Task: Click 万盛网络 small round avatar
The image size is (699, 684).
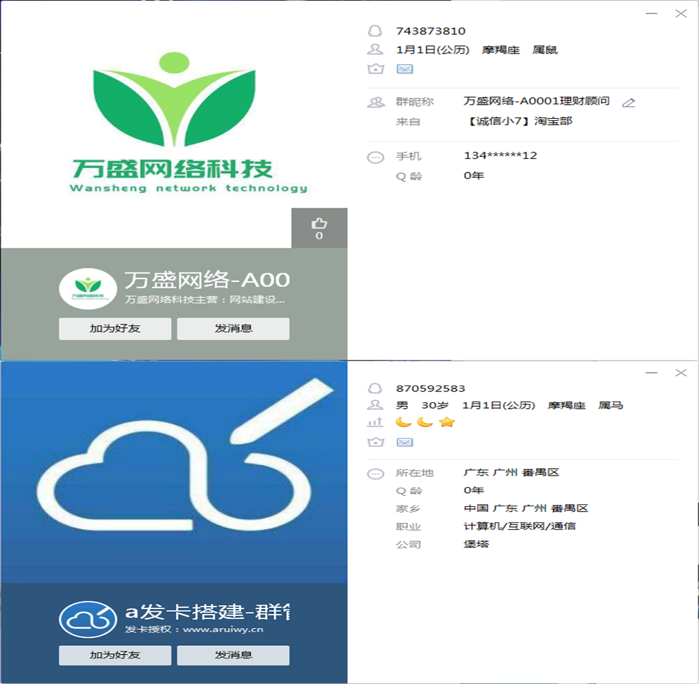Action: 88,289
